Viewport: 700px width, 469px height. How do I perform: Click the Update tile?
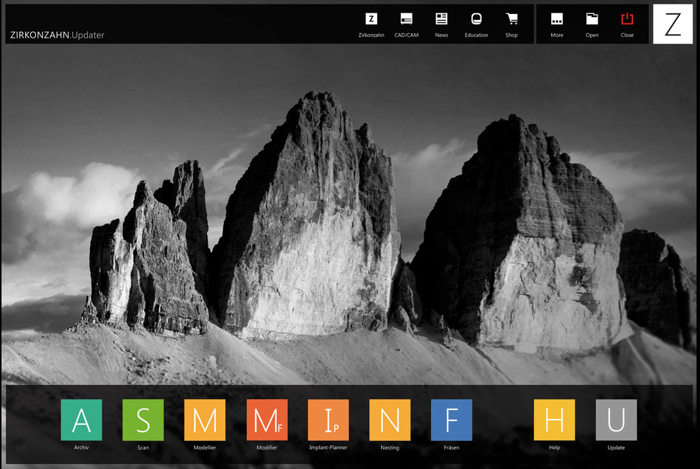point(616,420)
